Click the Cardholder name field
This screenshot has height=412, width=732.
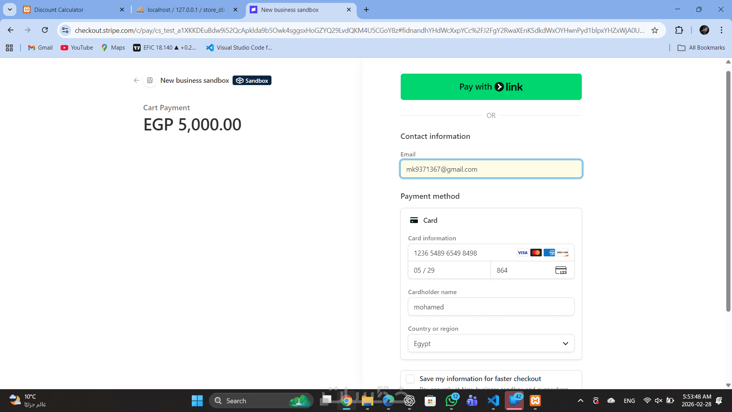(491, 307)
